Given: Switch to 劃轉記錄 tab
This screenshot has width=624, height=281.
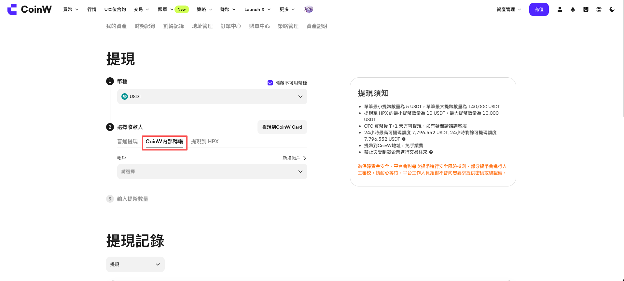Looking at the screenshot, I should (173, 26).
